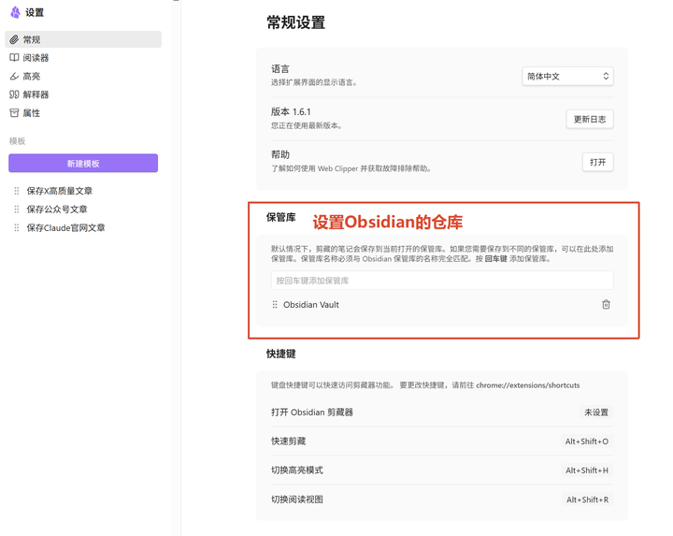Open the 高亮 settings section

(x=83, y=76)
